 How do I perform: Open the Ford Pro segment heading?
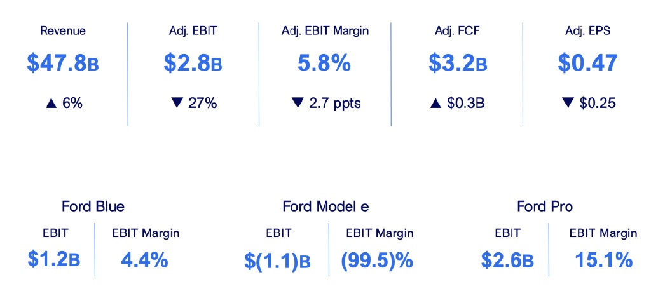click(545, 206)
